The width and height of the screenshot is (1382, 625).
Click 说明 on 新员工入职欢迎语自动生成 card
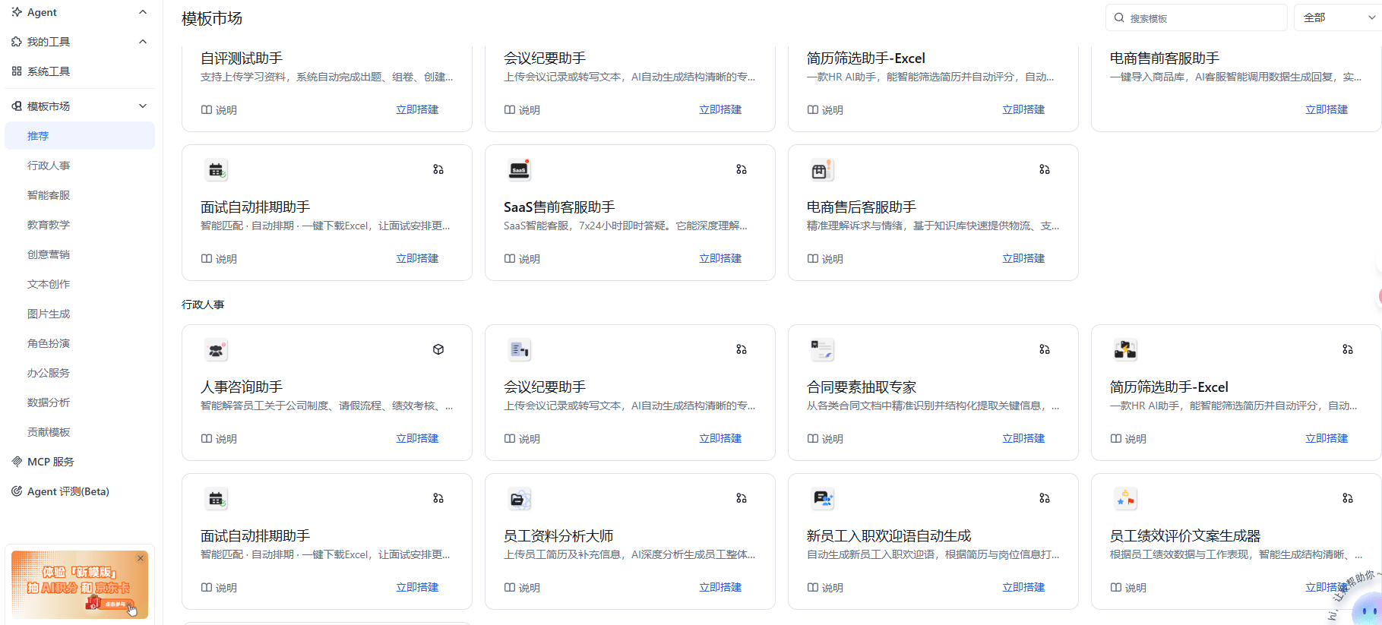825,587
